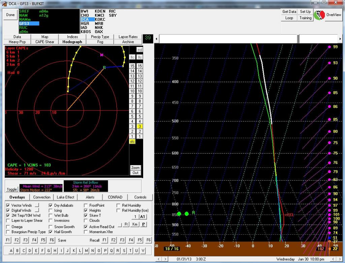Uncheck the Digital Winds checkbox
Viewport: 345px width, 263px height.
[8, 210]
